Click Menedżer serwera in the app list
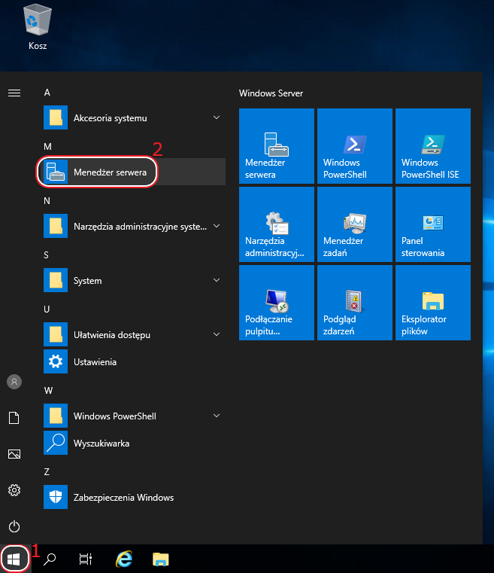This screenshot has width=494, height=573. (x=134, y=172)
